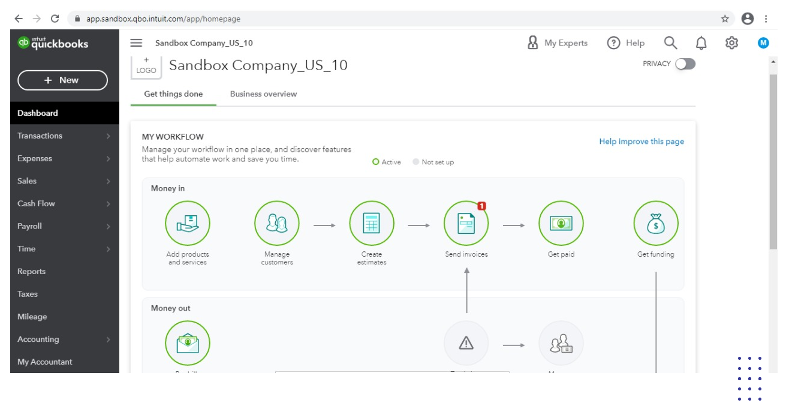
Task: Click the Send invoices label
Action: pyautogui.click(x=466, y=254)
